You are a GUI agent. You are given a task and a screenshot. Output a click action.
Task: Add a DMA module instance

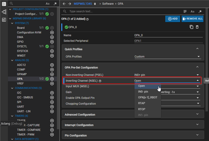[52, 37]
